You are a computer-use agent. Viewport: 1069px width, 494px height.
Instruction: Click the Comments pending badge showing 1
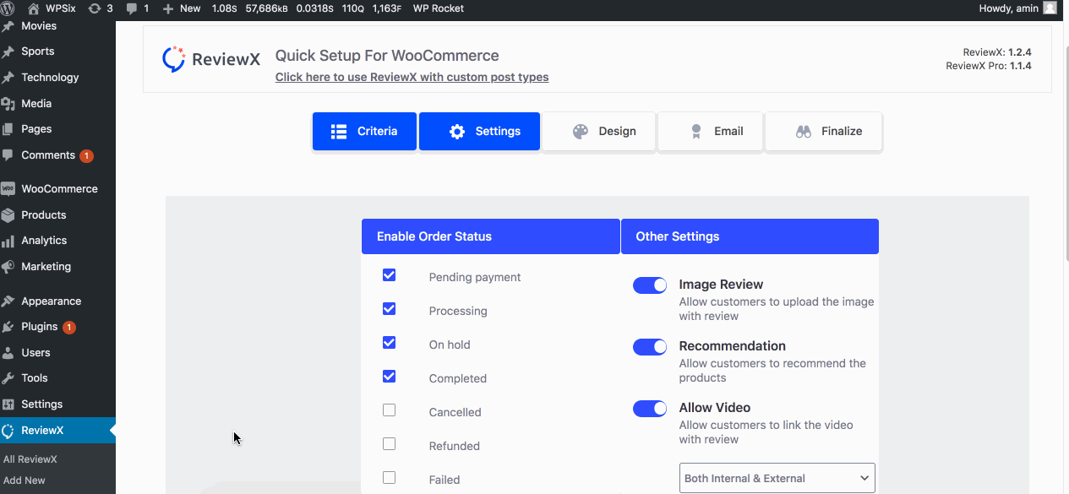tap(86, 156)
